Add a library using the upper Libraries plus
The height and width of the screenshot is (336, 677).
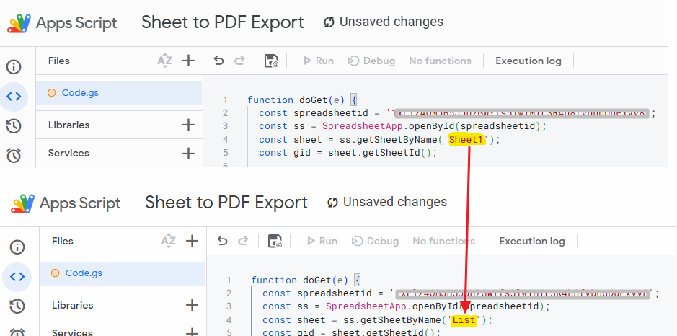pos(188,125)
